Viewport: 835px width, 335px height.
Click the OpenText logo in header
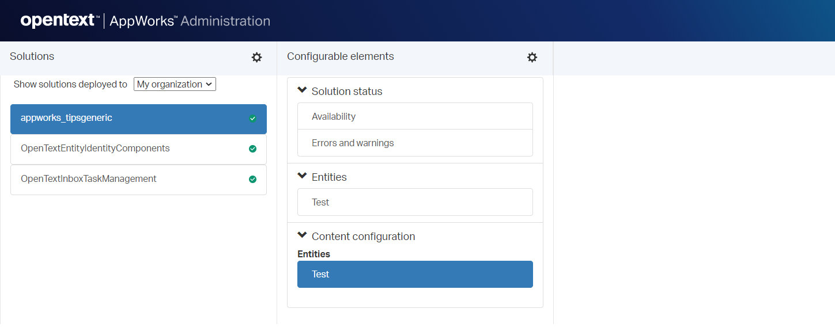57,21
